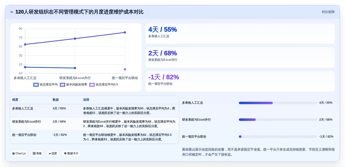
Task: Open the 4天 / 55% data card
Action: coord(240,34)
